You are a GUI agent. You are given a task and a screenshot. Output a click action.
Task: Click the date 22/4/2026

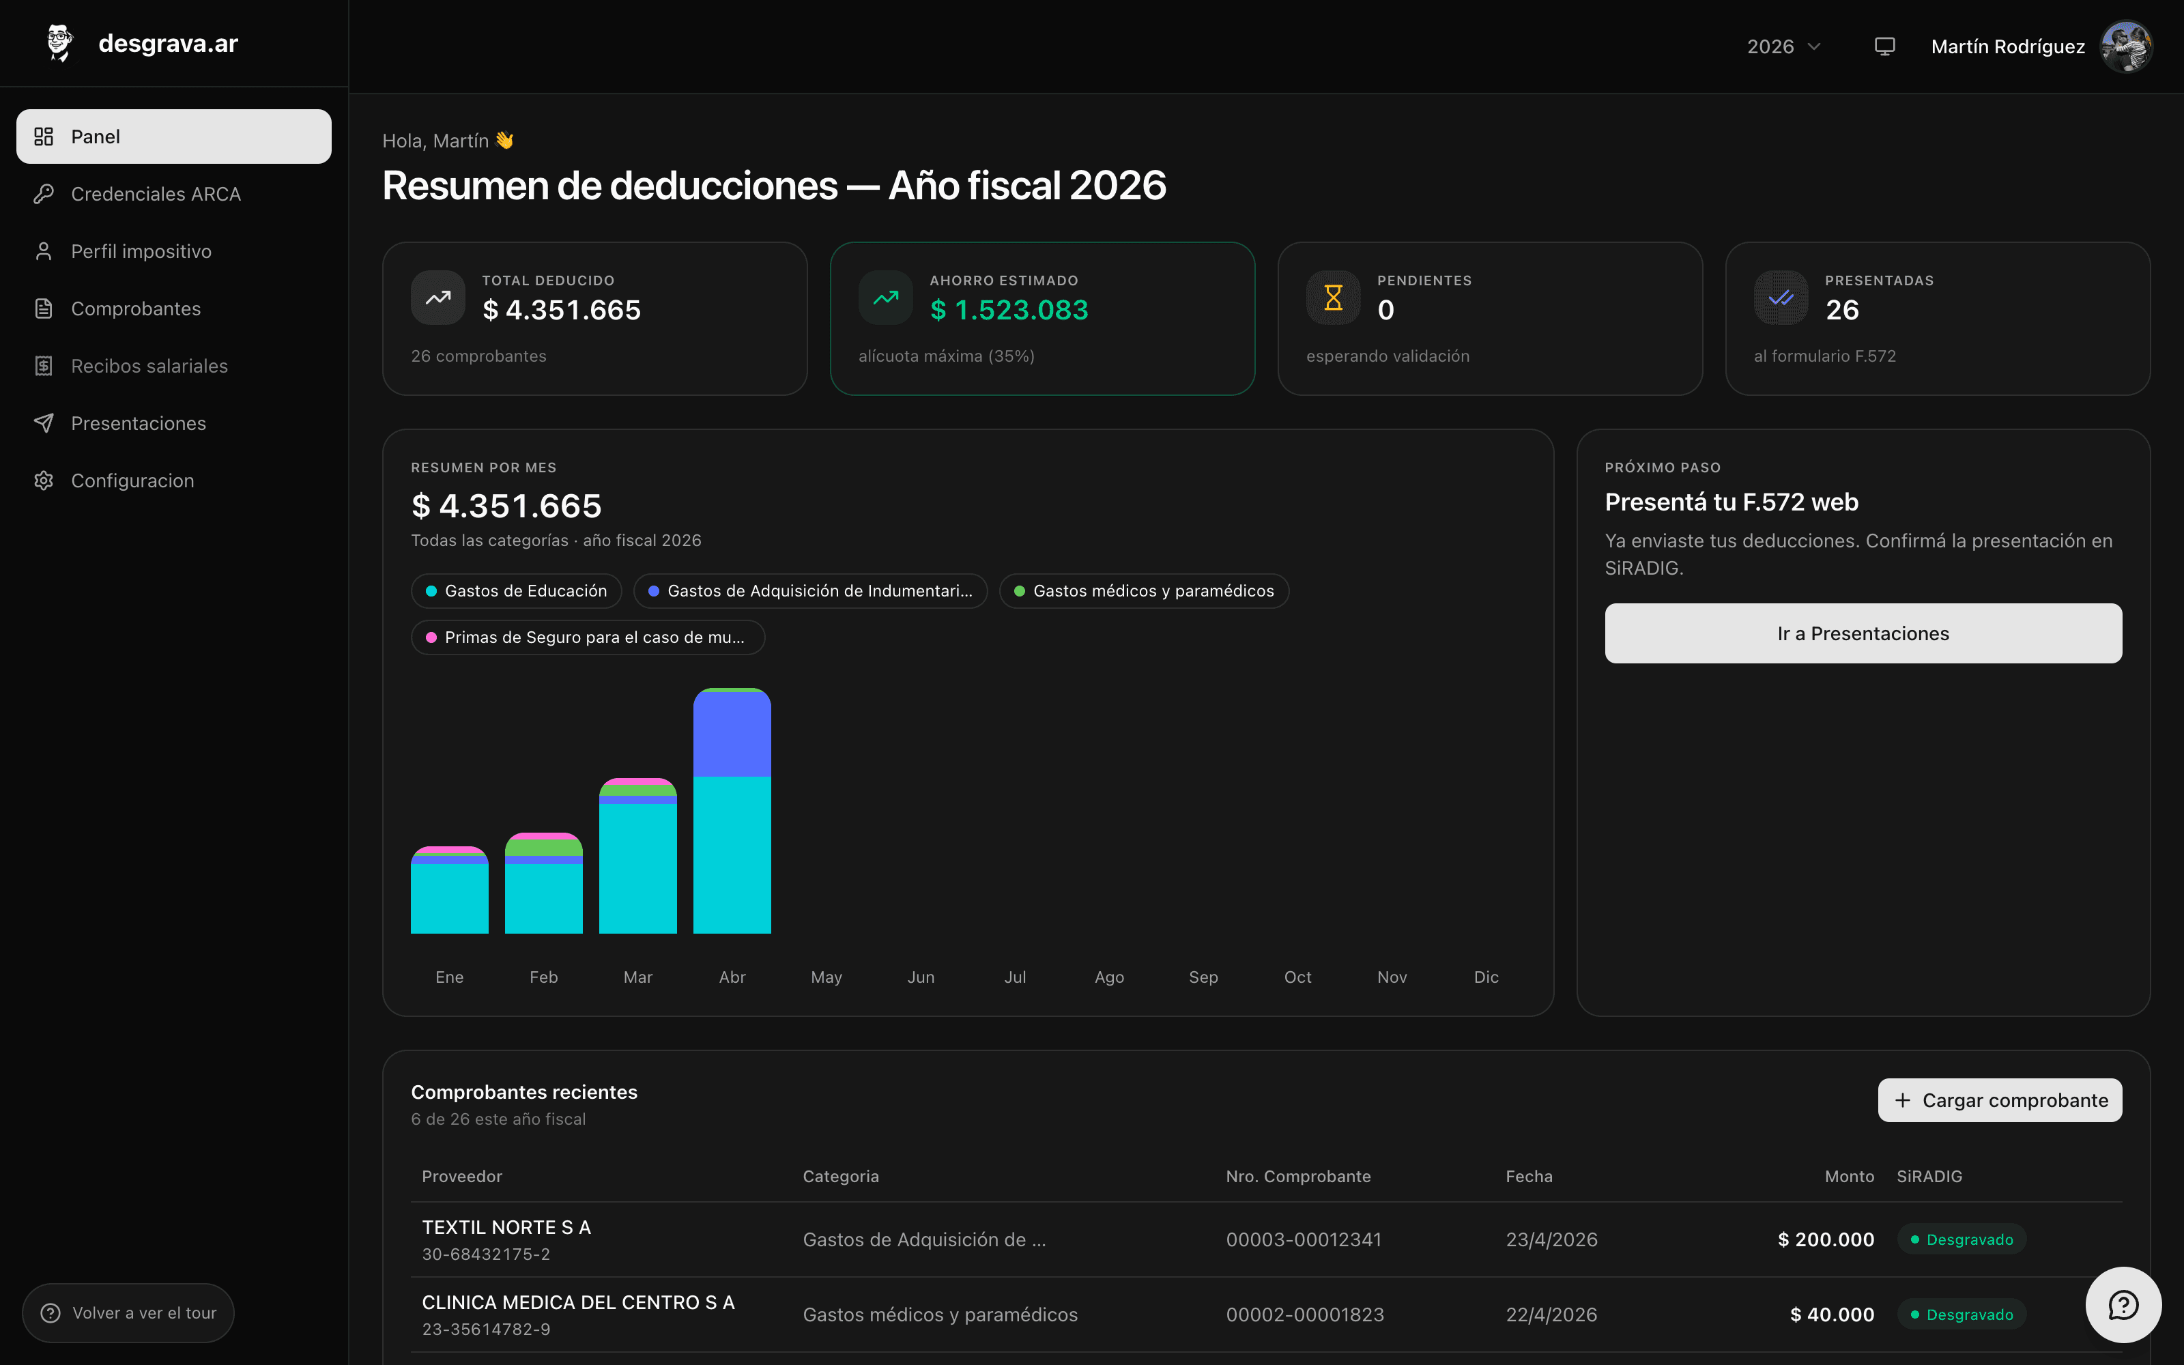coord(1551,1314)
